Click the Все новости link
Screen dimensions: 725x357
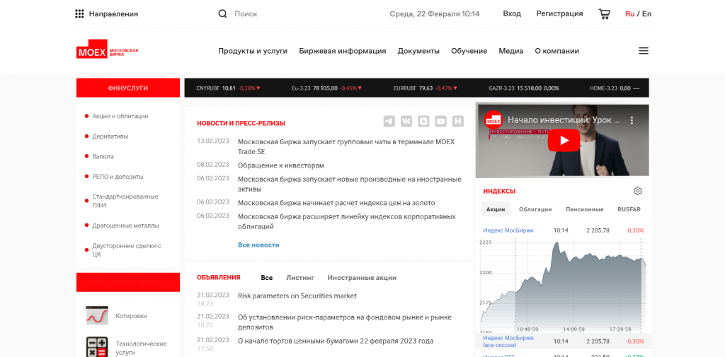[x=258, y=245]
